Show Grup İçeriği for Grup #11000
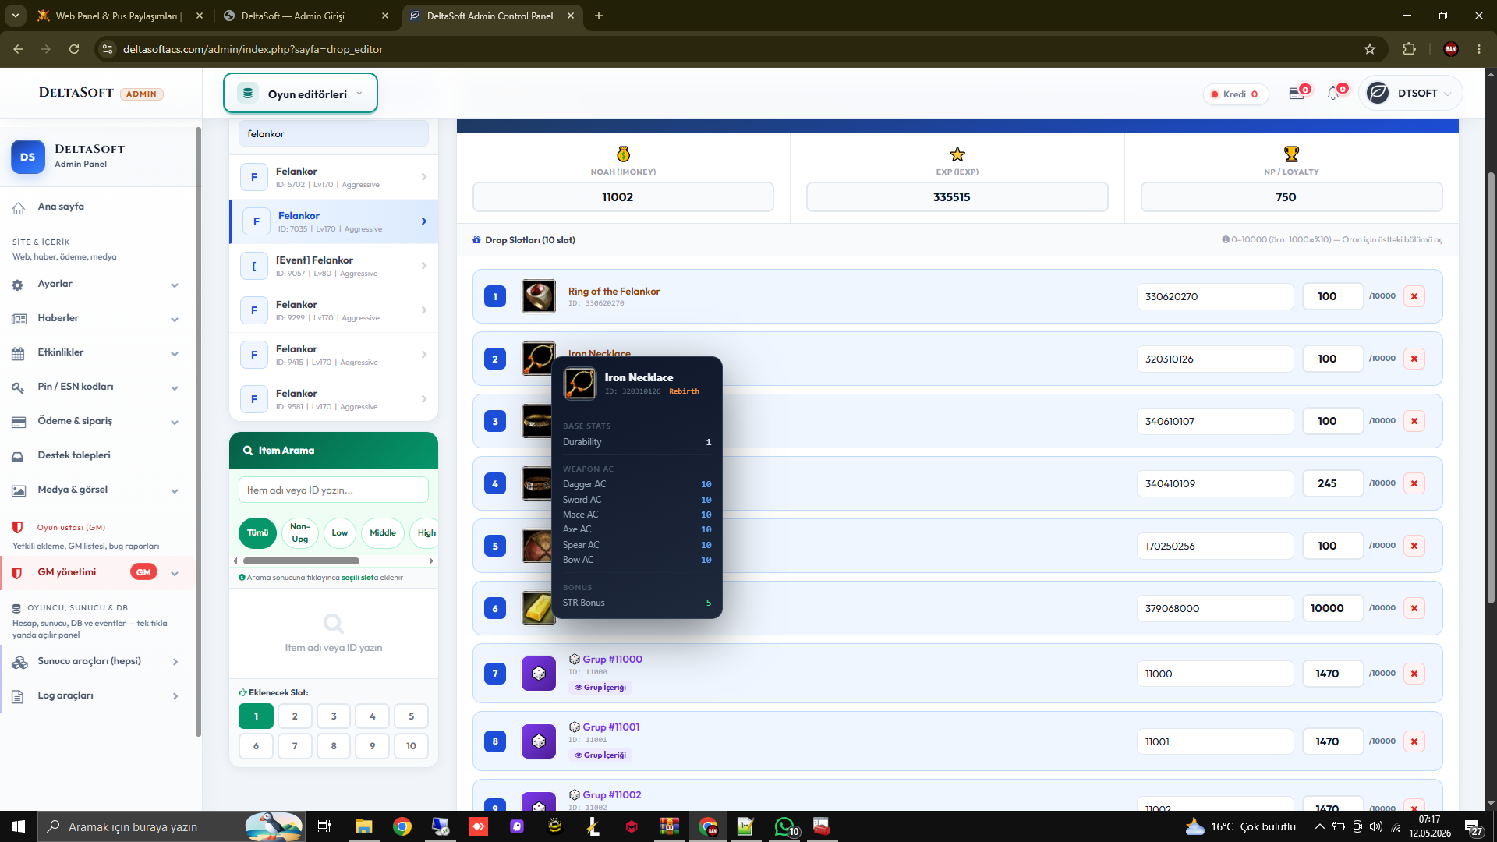1497x842 pixels. point(600,688)
